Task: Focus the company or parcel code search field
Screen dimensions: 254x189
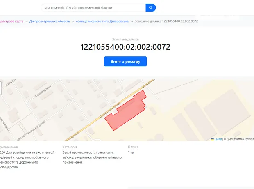Action: pos(93,8)
